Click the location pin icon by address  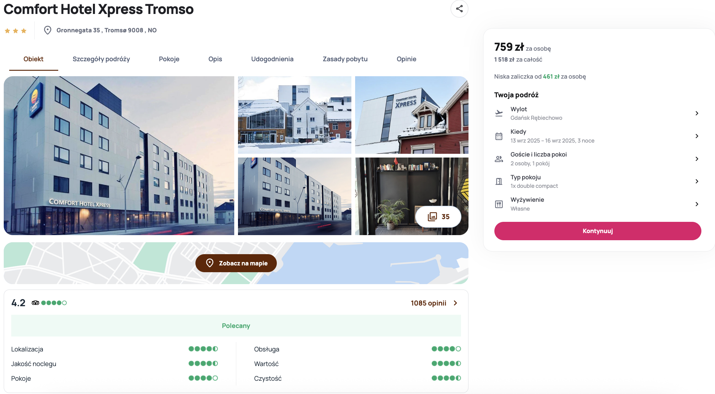48,30
